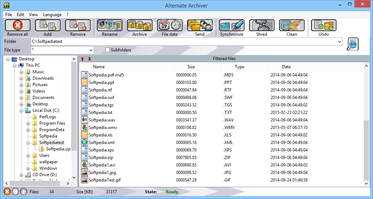Click the Add files toolbar icon
The width and height of the screenshot is (373, 199).
[x=48, y=25]
